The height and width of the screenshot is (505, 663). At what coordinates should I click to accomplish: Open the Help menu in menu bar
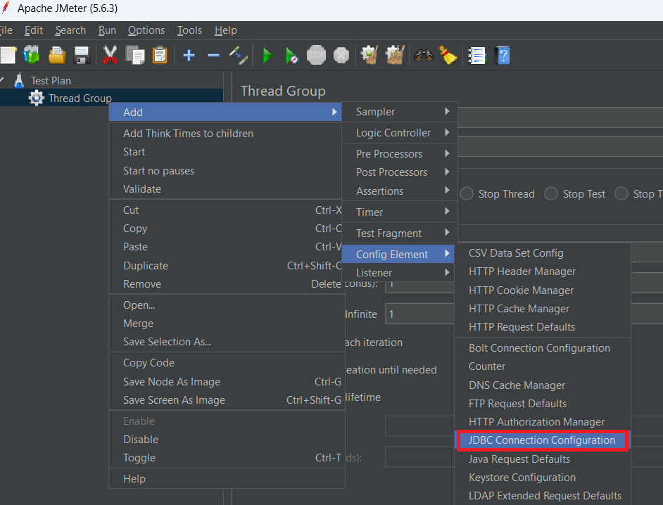pos(226,30)
